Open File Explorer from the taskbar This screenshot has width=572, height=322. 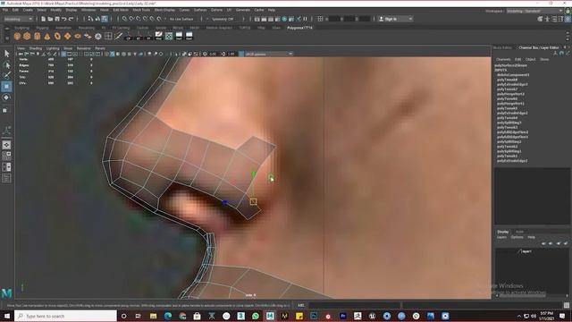153,316
